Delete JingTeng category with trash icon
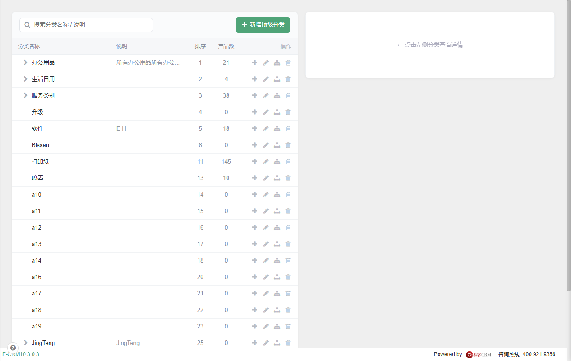571x361 pixels. tap(288, 343)
